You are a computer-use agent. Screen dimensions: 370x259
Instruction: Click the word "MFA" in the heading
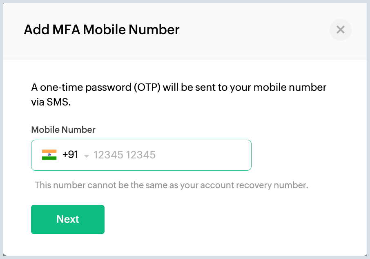tap(66, 30)
